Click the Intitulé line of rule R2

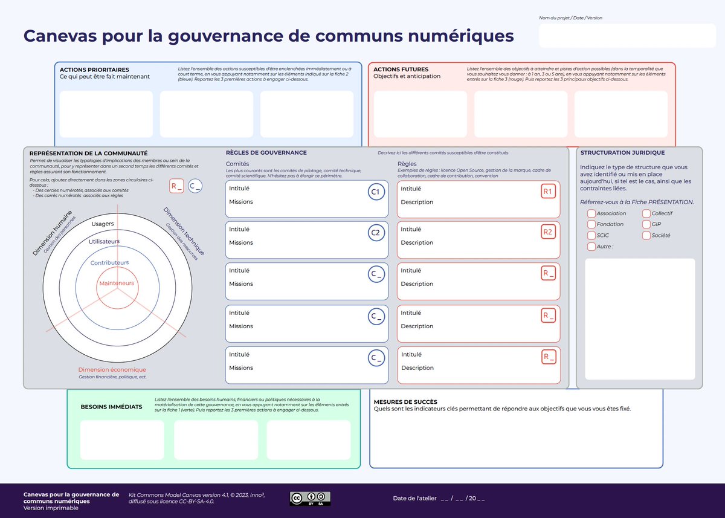coord(411,229)
